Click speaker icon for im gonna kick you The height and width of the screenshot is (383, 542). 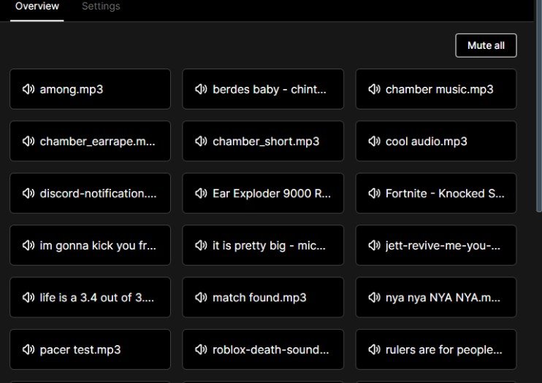(x=28, y=245)
